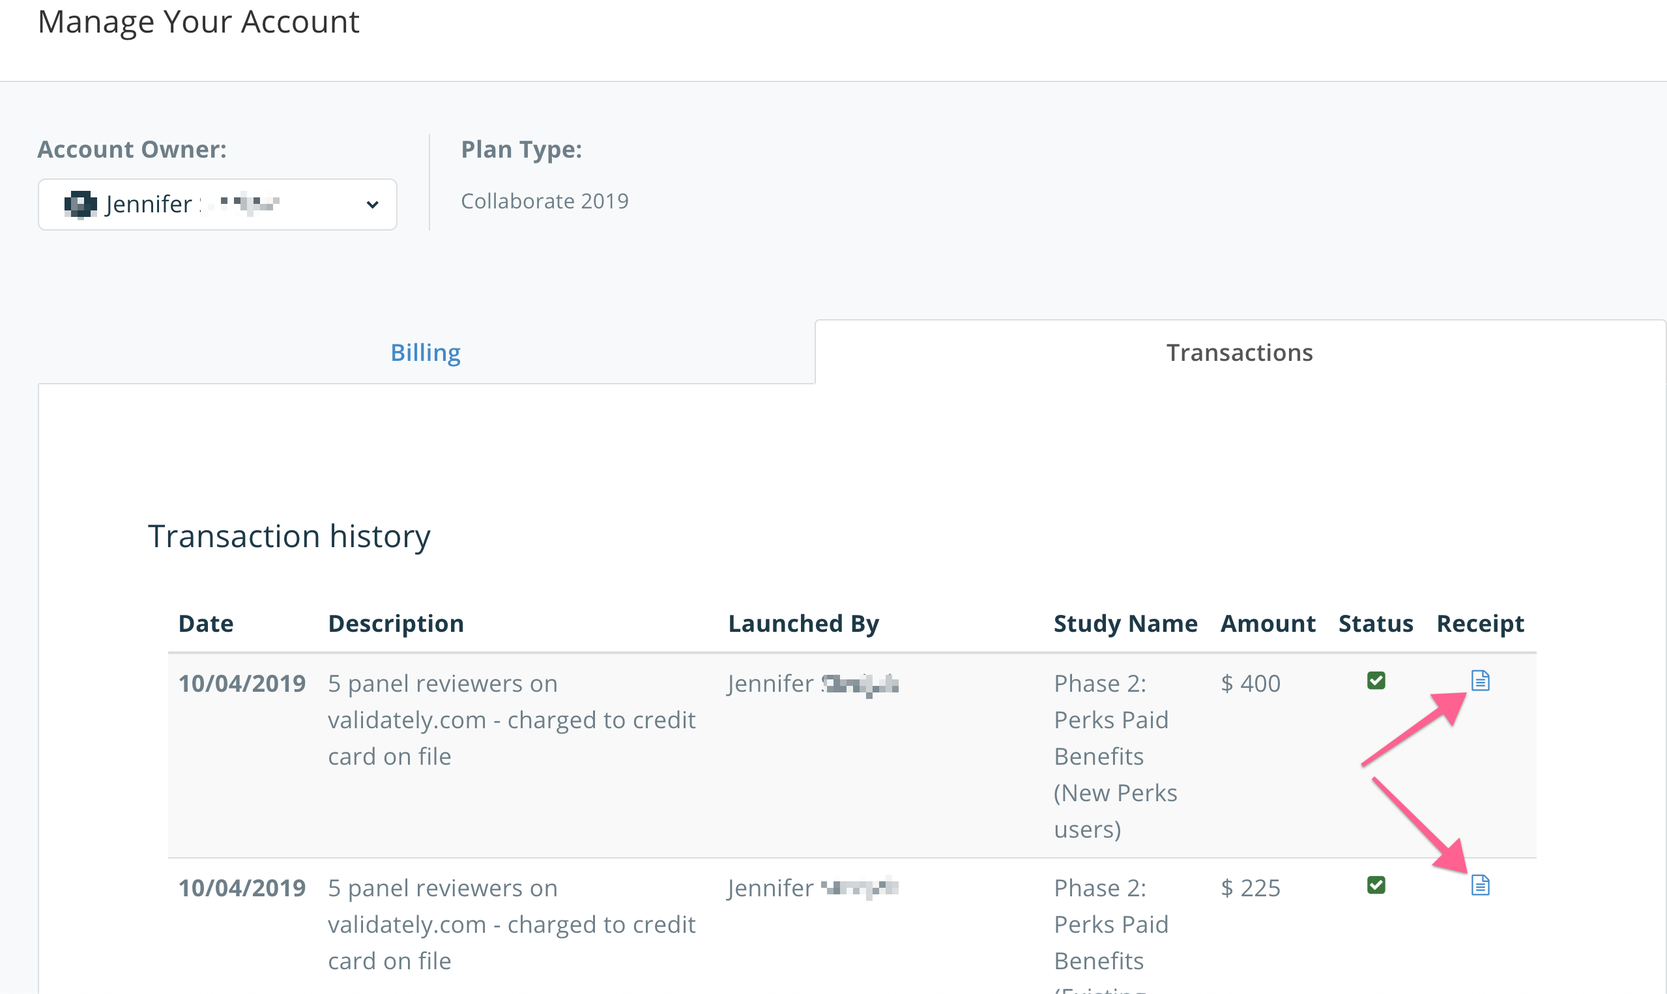
Task: Click the Date column header
Action: (206, 623)
